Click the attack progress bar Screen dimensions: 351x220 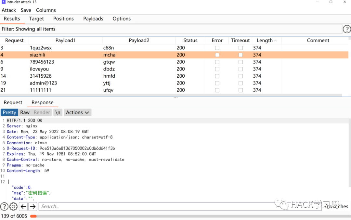pyautogui.click(x=190, y=216)
